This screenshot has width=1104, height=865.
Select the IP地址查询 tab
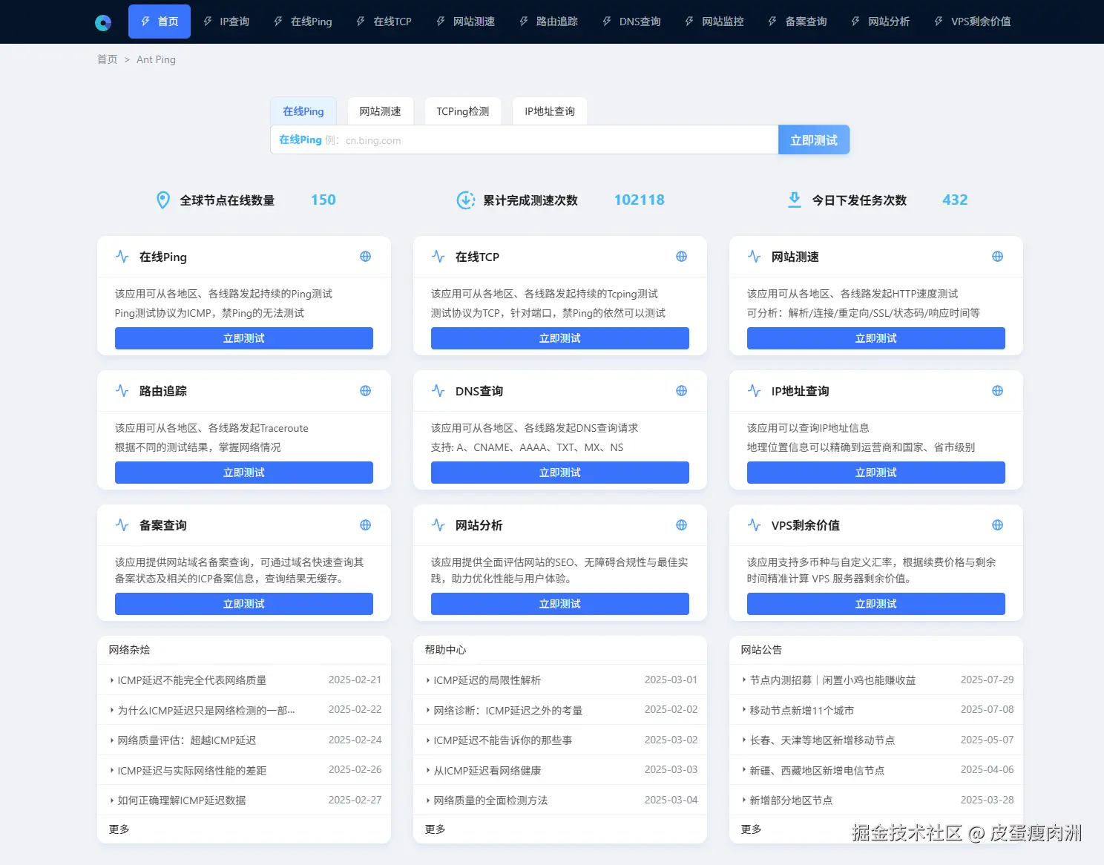click(x=549, y=111)
